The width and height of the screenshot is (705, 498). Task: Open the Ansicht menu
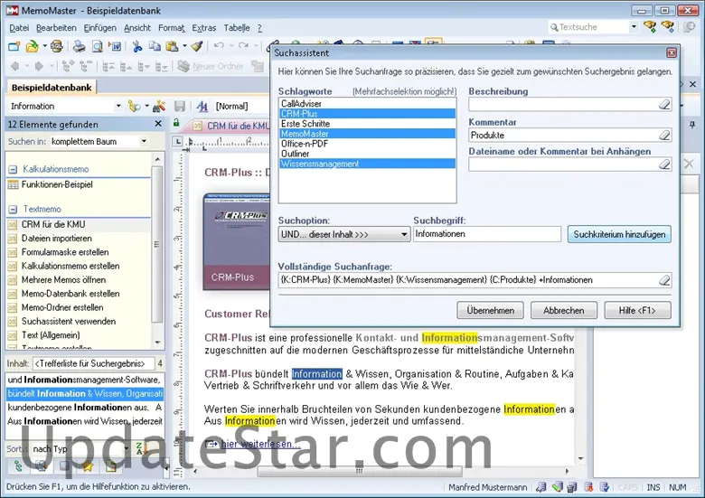pyautogui.click(x=137, y=28)
